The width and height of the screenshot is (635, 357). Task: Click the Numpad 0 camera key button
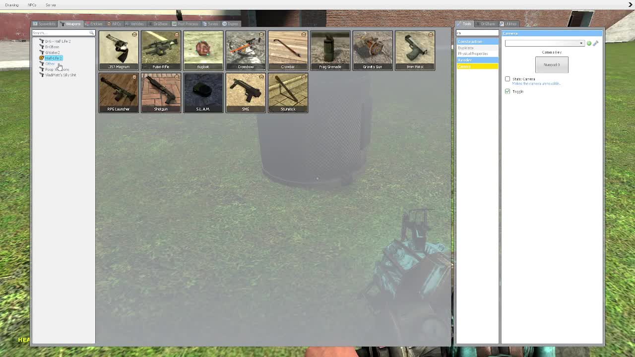click(552, 65)
